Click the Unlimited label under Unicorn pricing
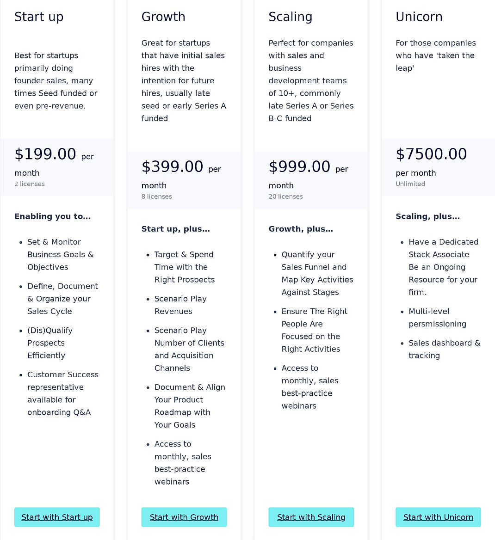The width and height of the screenshot is (495, 540). point(410,184)
